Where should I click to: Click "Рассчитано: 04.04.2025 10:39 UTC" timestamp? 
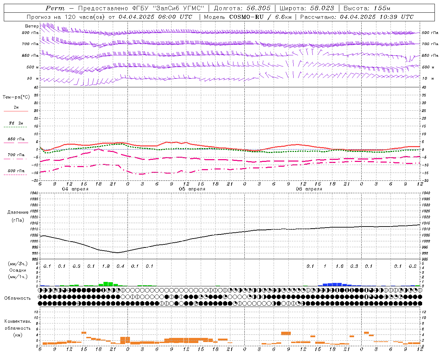(x=357, y=17)
